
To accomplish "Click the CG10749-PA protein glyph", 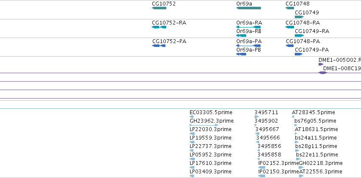I will pos(299,54).
